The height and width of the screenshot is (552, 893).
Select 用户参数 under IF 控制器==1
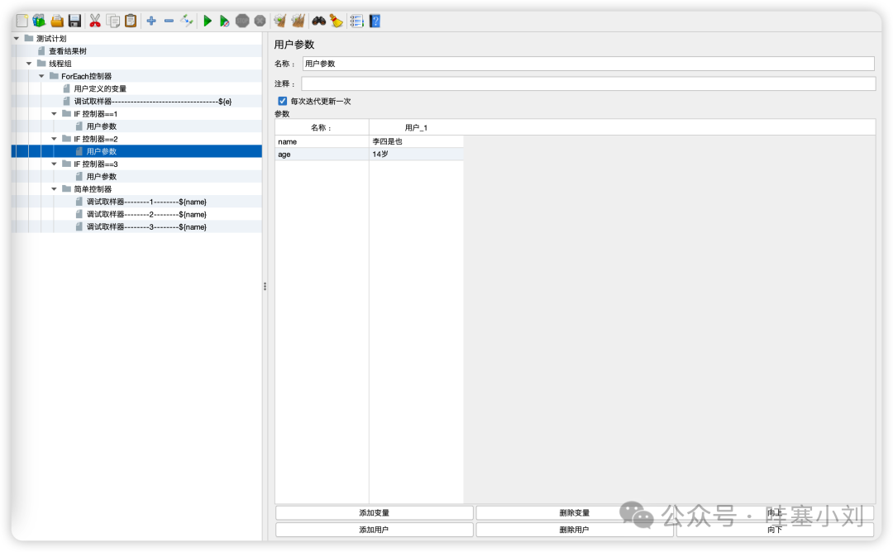(x=102, y=126)
